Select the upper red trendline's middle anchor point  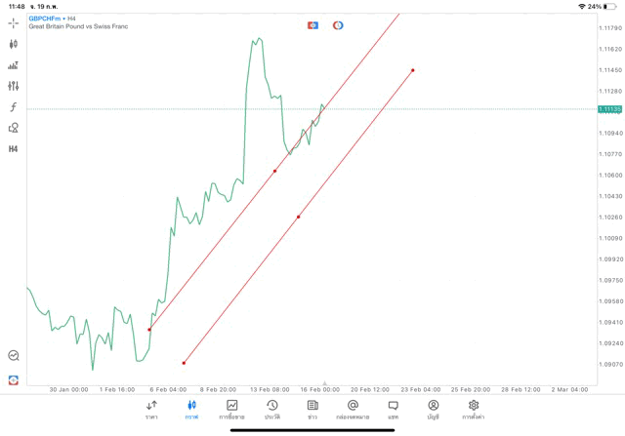click(x=274, y=172)
